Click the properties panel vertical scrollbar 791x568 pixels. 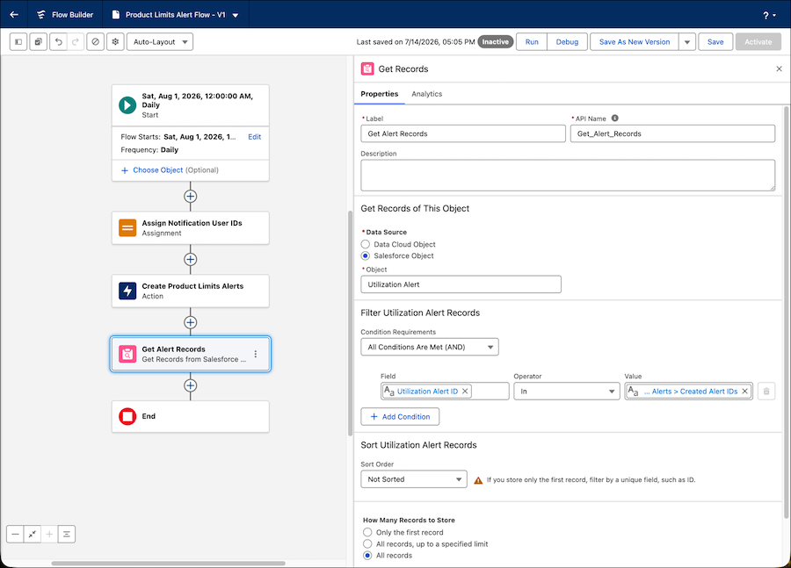coord(787,313)
